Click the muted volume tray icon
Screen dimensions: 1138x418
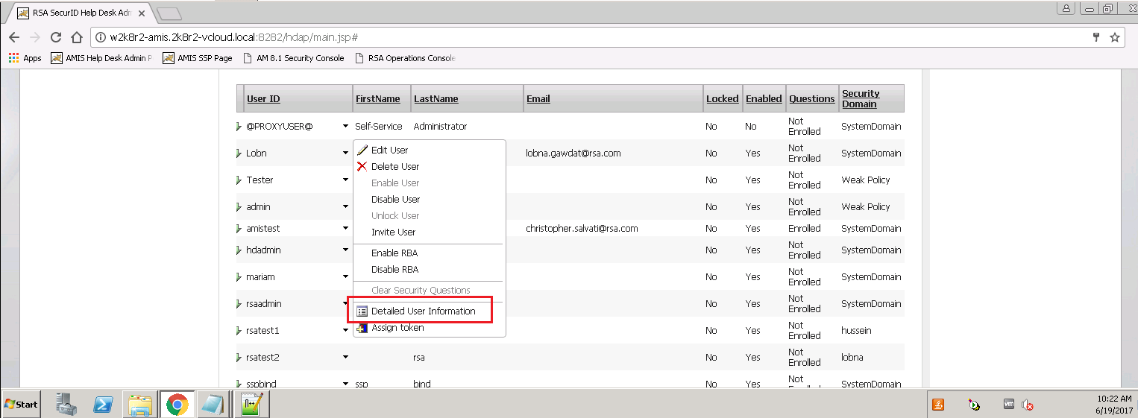[x=1028, y=405]
